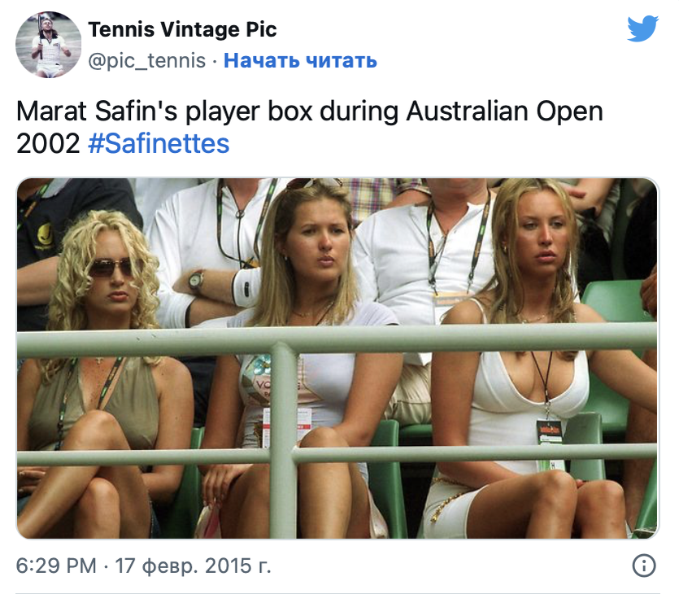Open the #Safinettes hashtag
This screenshot has width=679, height=594.
coord(159,143)
